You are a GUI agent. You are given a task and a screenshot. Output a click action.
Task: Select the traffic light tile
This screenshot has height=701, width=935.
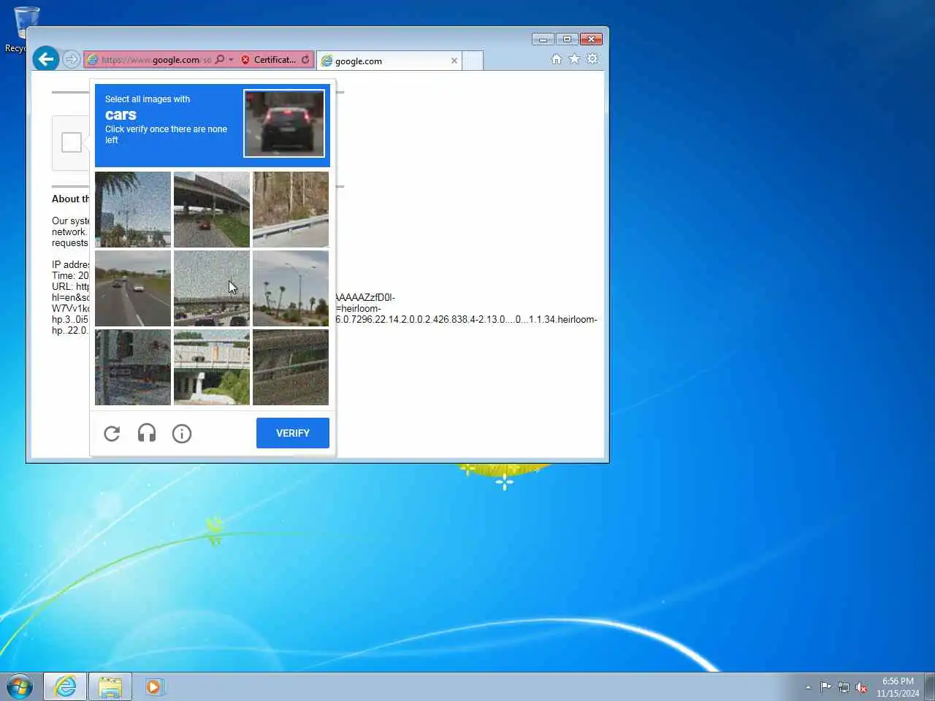133,367
